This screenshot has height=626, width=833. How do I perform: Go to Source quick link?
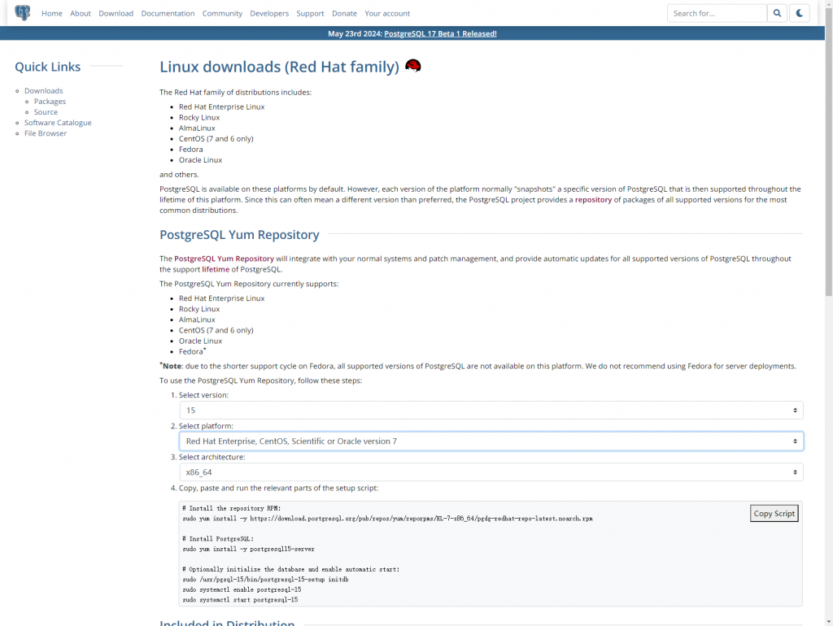click(46, 112)
